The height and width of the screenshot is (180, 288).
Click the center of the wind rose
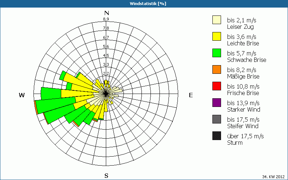[x=106, y=94]
